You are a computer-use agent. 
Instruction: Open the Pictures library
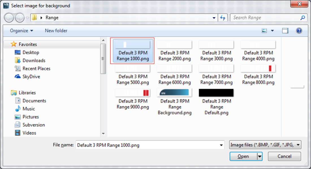31,117
